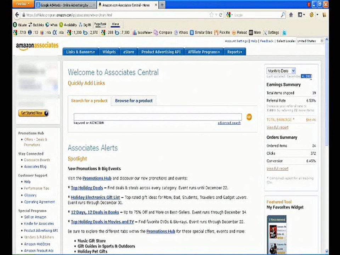Open the aStore tab

pyautogui.click(x=129, y=52)
